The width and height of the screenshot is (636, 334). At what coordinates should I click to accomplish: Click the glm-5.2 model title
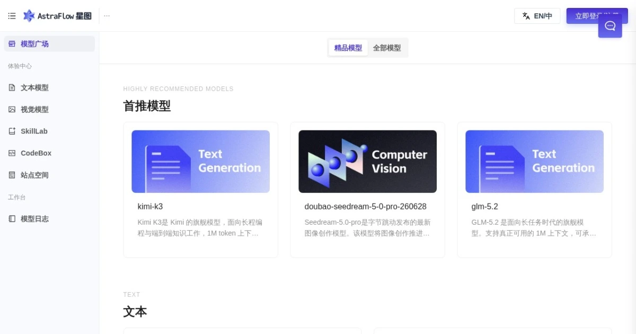point(484,207)
